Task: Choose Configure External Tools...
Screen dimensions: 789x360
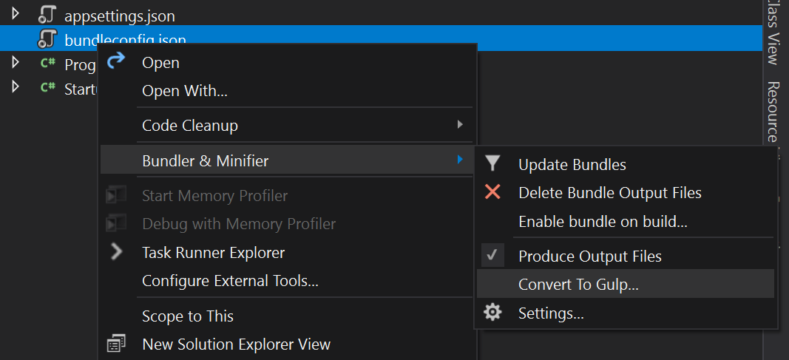Action: pos(286,281)
